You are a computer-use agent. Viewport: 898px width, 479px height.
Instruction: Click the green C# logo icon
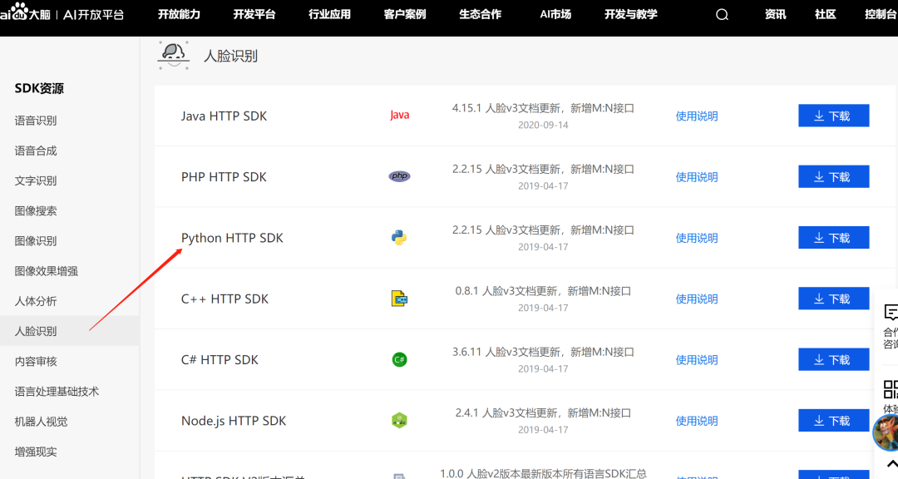pos(399,359)
